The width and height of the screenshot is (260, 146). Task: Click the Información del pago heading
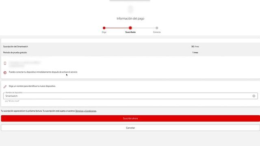[130, 19]
